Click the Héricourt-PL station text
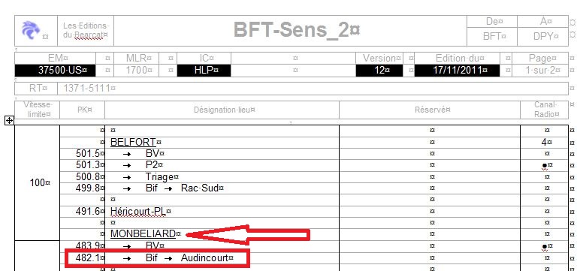 coord(138,212)
